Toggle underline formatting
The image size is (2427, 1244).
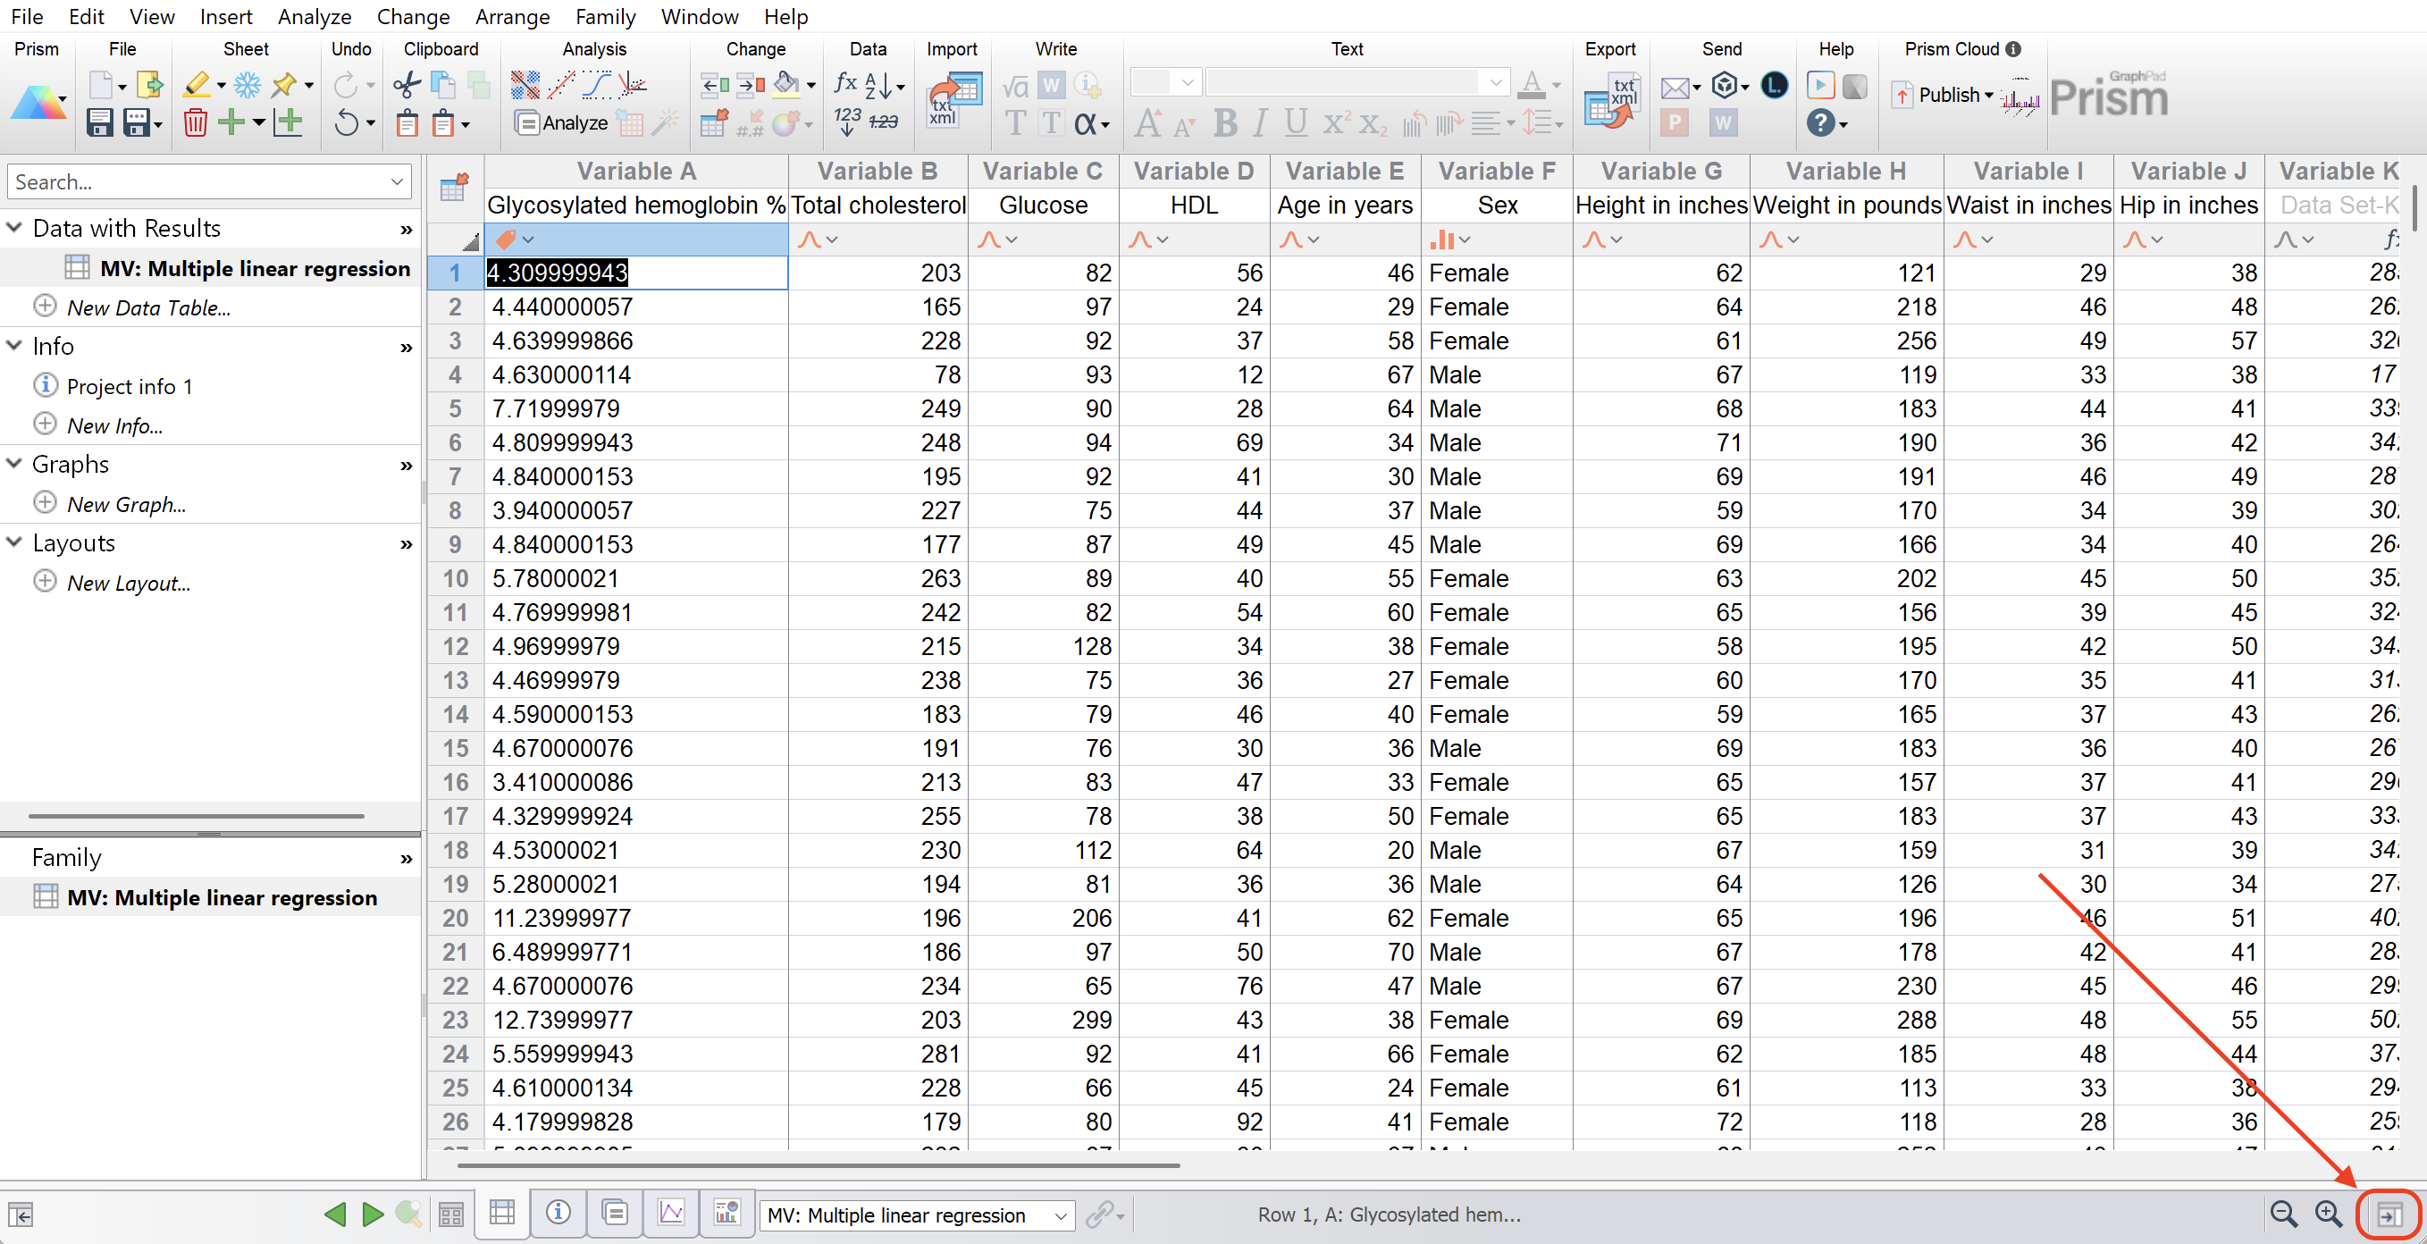click(x=1295, y=122)
